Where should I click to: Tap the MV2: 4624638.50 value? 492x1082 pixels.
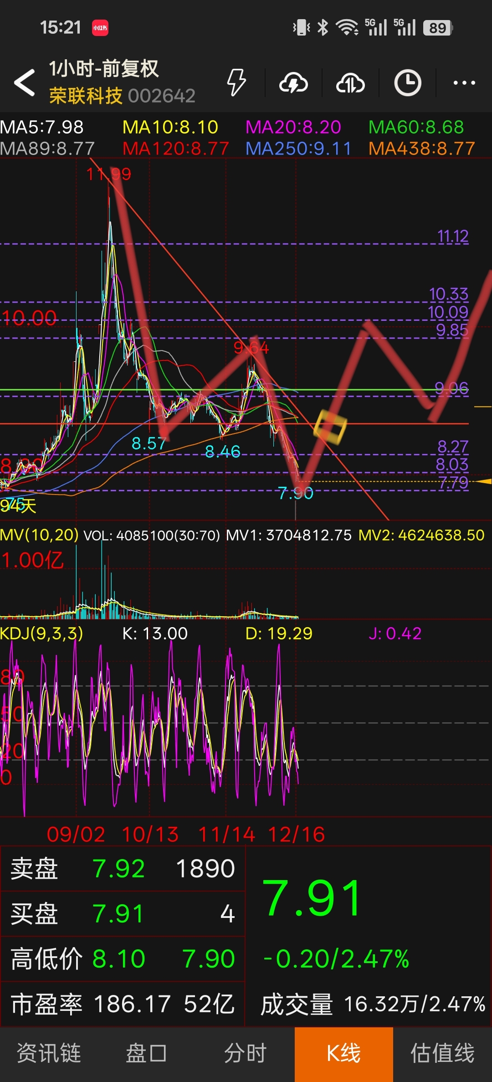(x=421, y=535)
